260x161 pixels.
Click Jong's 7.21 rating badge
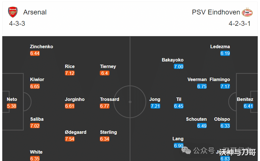pyautogui.click(x=155, y=106)
